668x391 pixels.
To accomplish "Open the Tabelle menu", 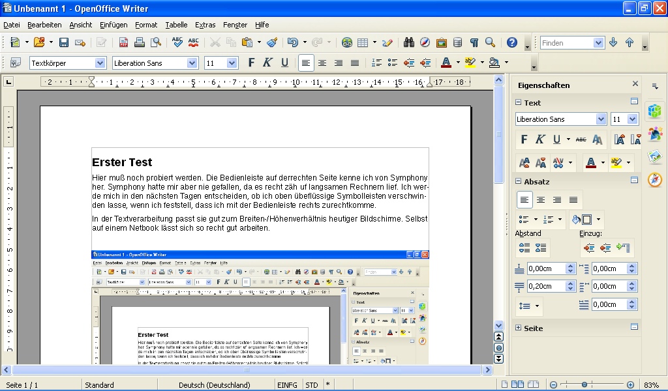I will tap(176, 25).
